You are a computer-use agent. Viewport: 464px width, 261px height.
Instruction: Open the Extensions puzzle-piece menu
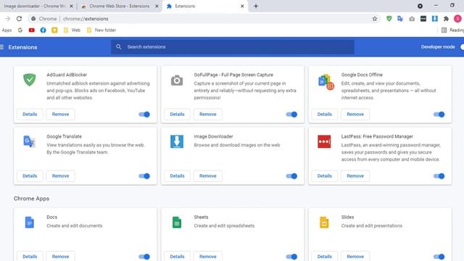(446, 19)
